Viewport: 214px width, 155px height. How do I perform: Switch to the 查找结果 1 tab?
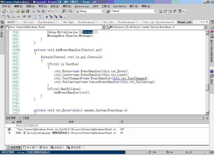[75, 148]
